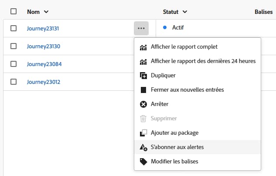Toggle the select-all checkbox in header

click(x=14, y=11)
